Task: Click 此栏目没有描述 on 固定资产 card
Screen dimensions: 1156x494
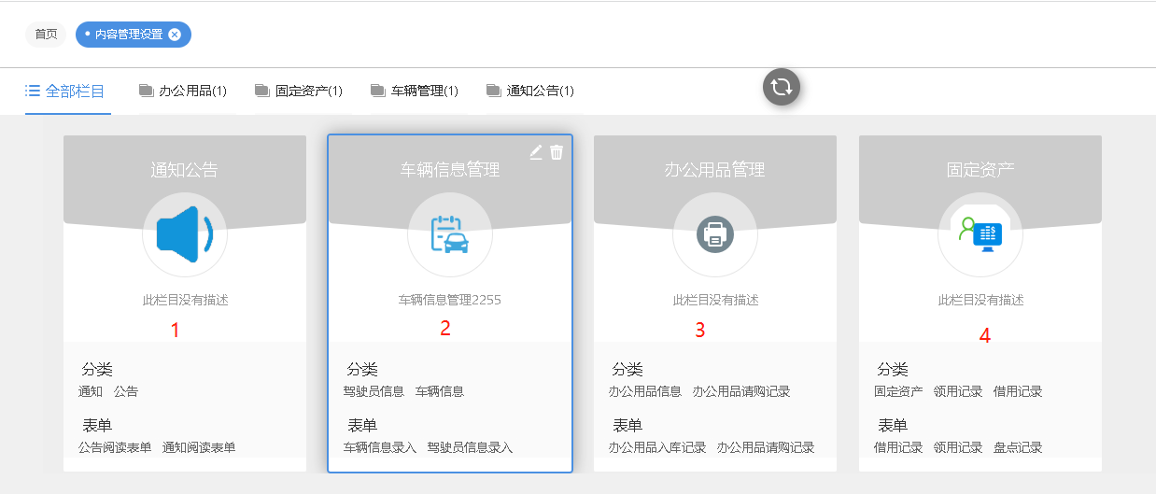Action: tap(980, 300)
